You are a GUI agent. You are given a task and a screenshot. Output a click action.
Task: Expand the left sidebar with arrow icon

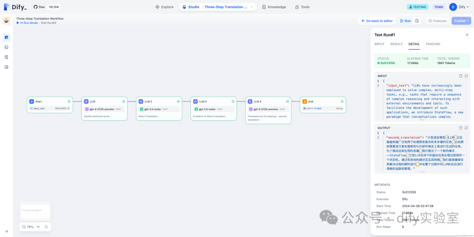[6, 231]
